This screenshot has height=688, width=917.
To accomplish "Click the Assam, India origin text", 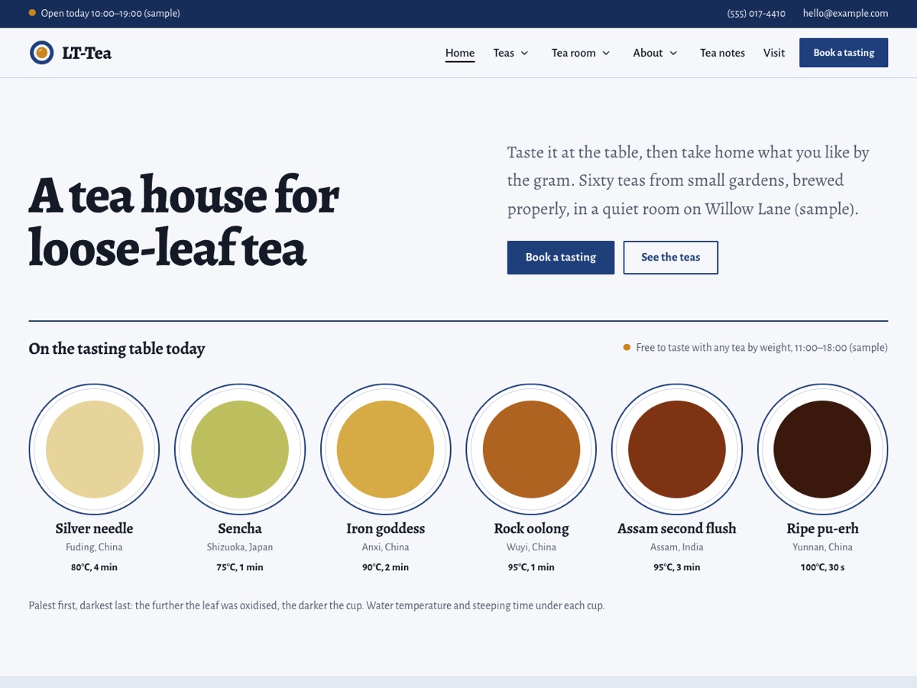I will (x=677, y=547).
